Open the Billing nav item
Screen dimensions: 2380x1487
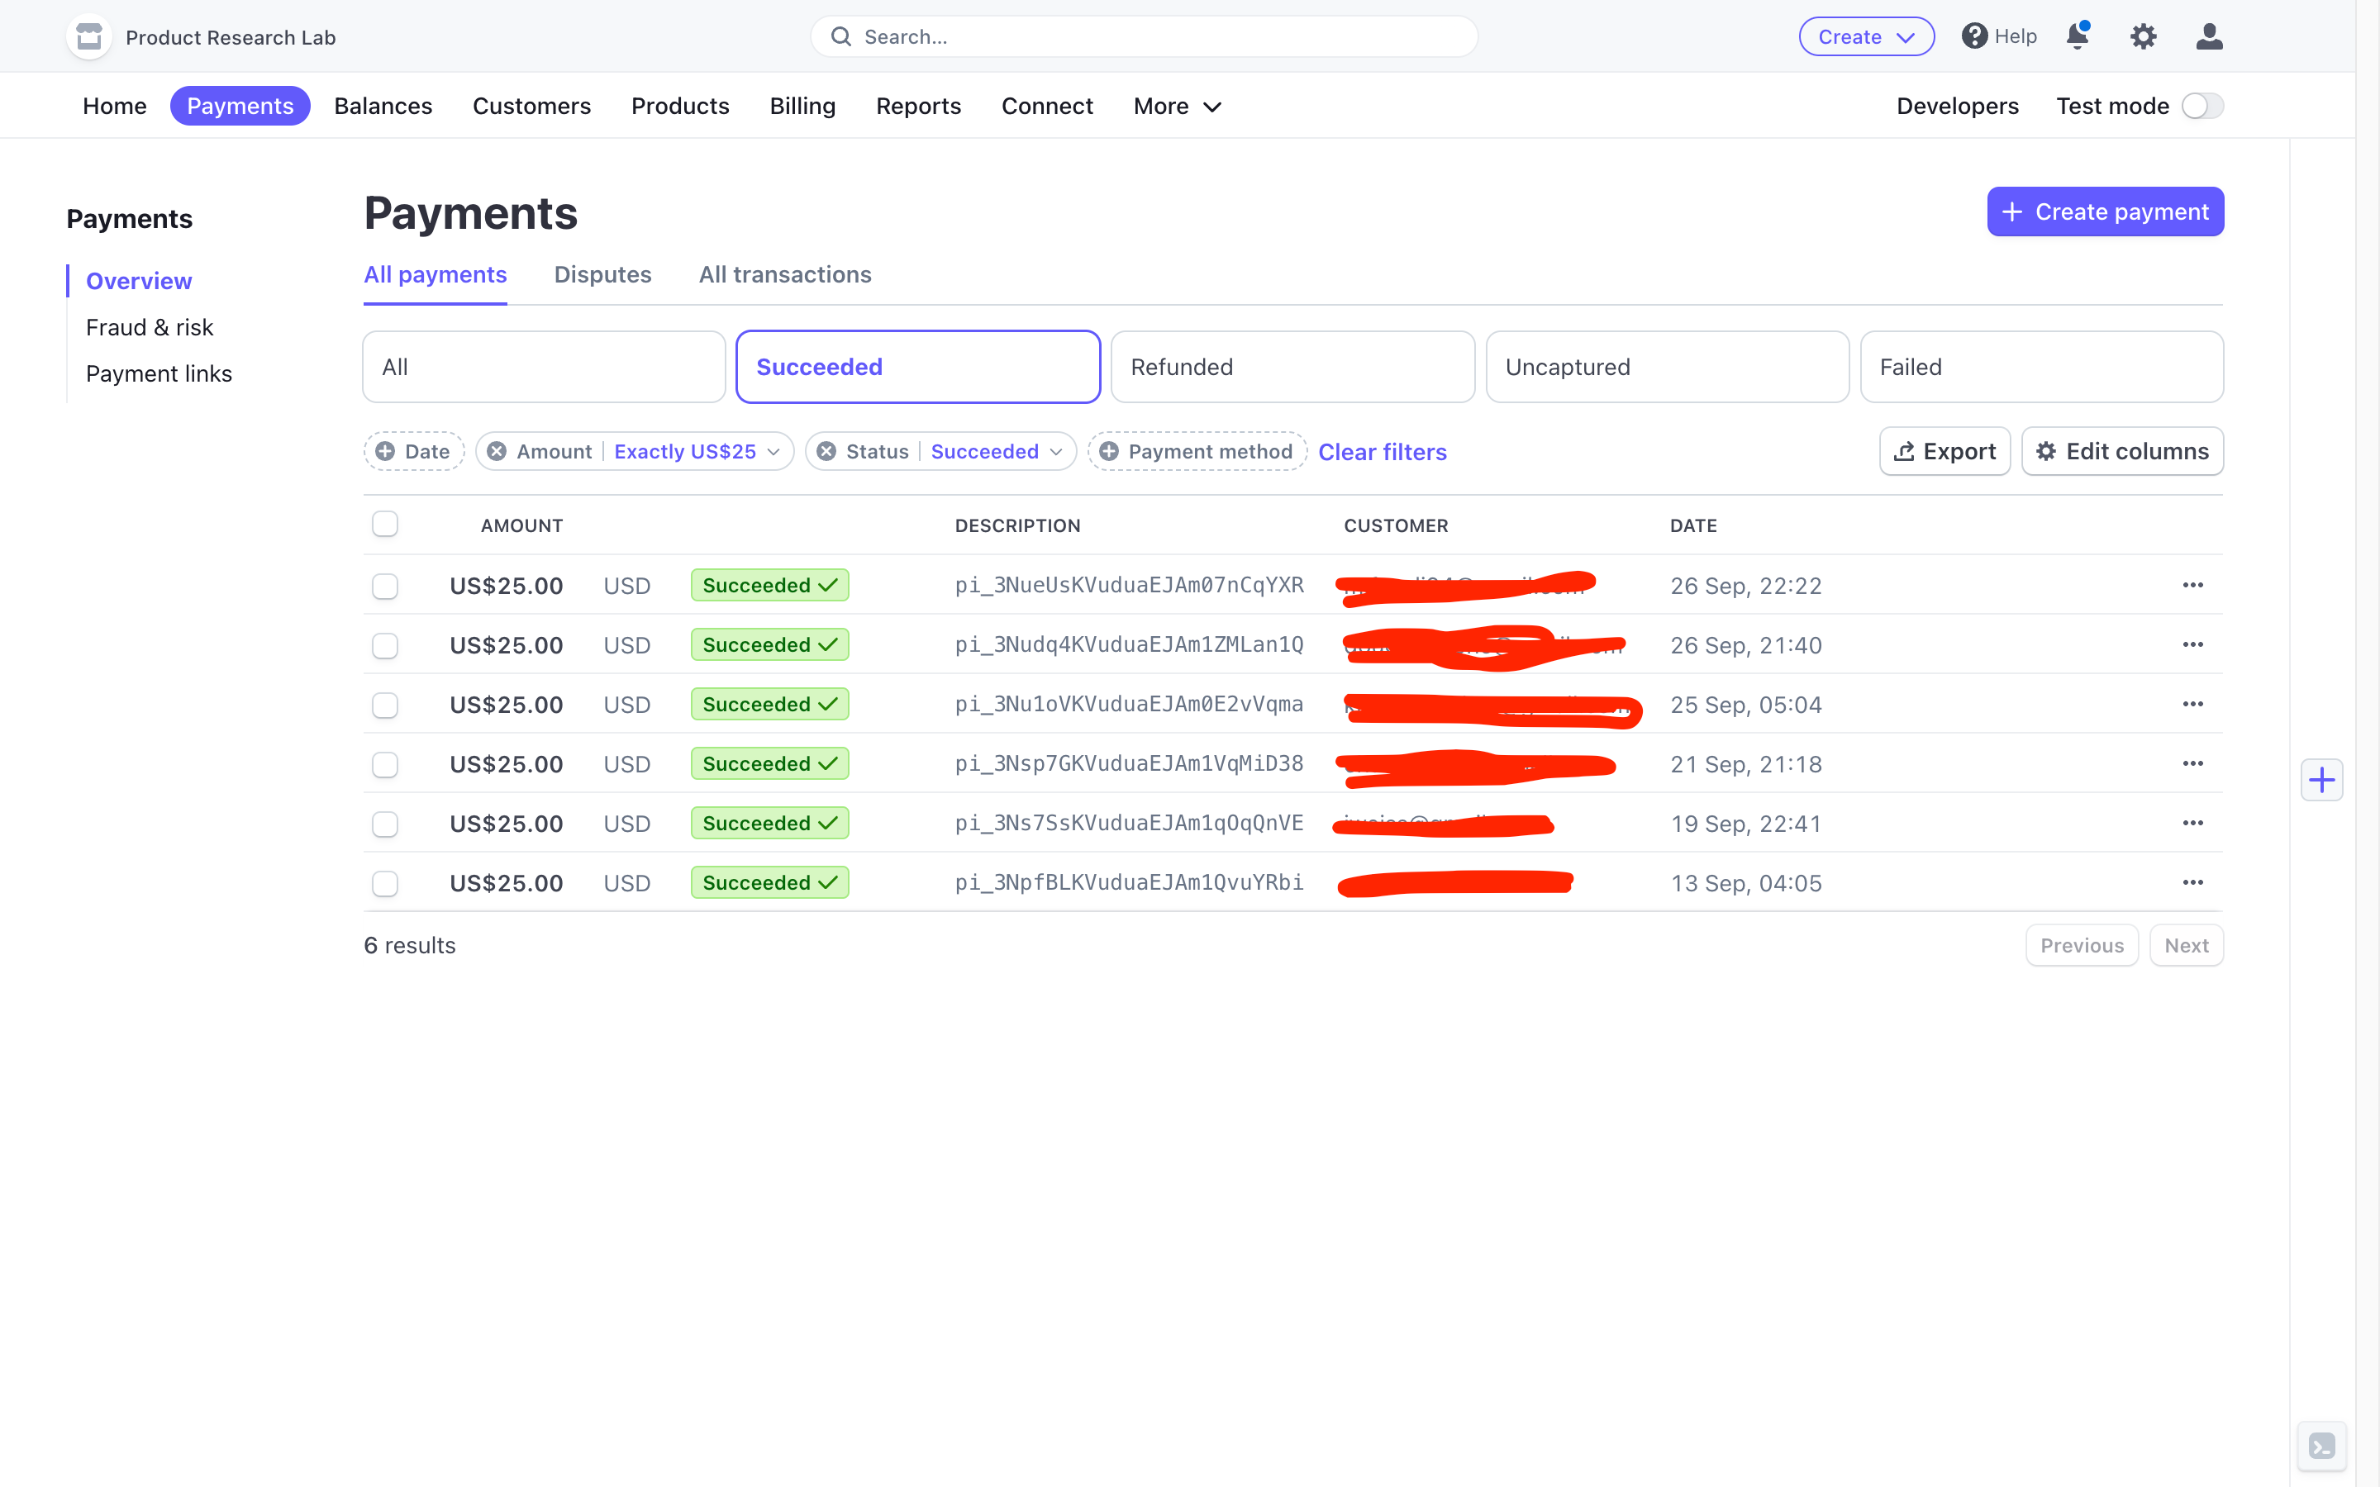802,107
